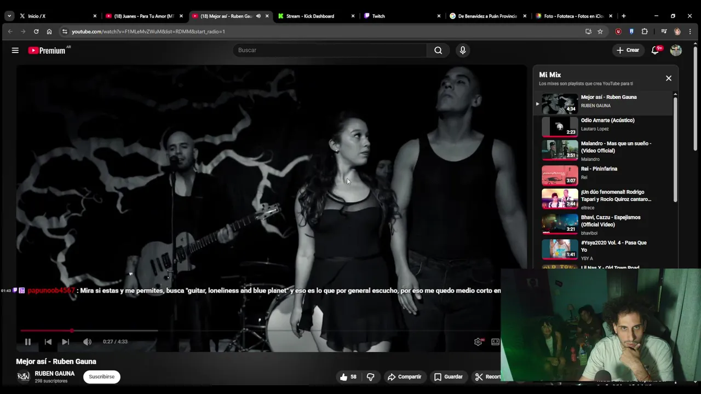
Task: Dislike the video with thumbs down
Action: tap(371, 376)
